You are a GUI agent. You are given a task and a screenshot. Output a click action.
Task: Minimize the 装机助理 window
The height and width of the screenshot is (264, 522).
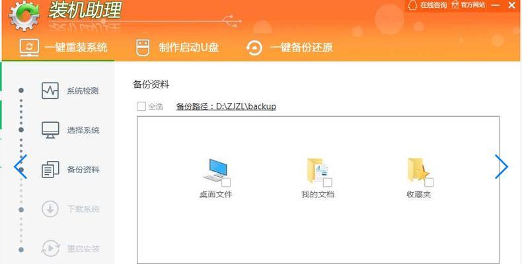click(496, 5)
